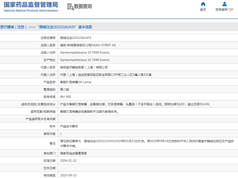Click the 适用范围/预期用途 label
Screen dimensions: 238x178
pyautogui.click(x=43, y=112)
